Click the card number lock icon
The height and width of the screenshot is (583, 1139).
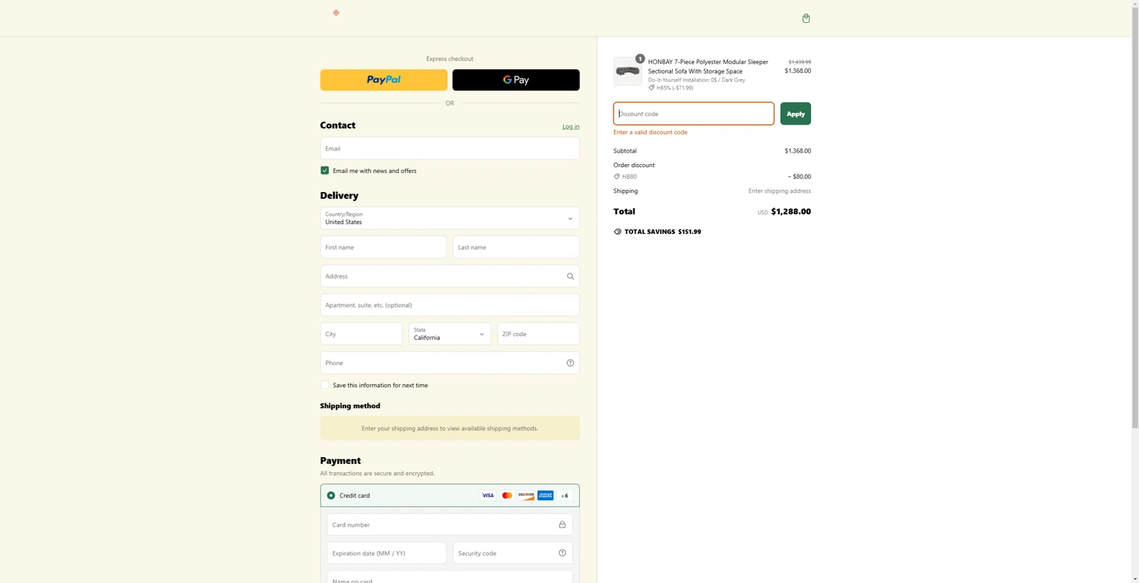point(562,525)
